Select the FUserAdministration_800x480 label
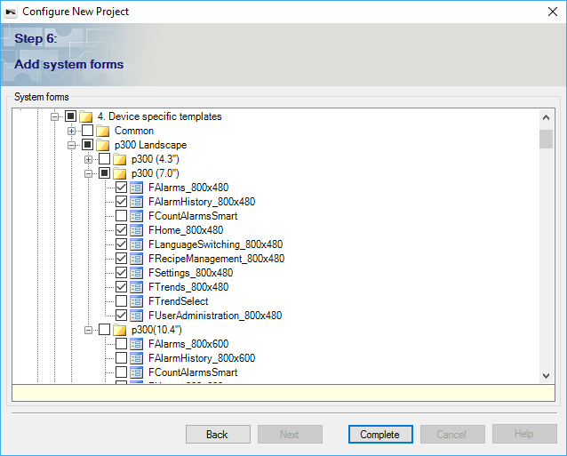Image resolution: width=567 pixels, height=456 pixels. click(x=215, y=316)
